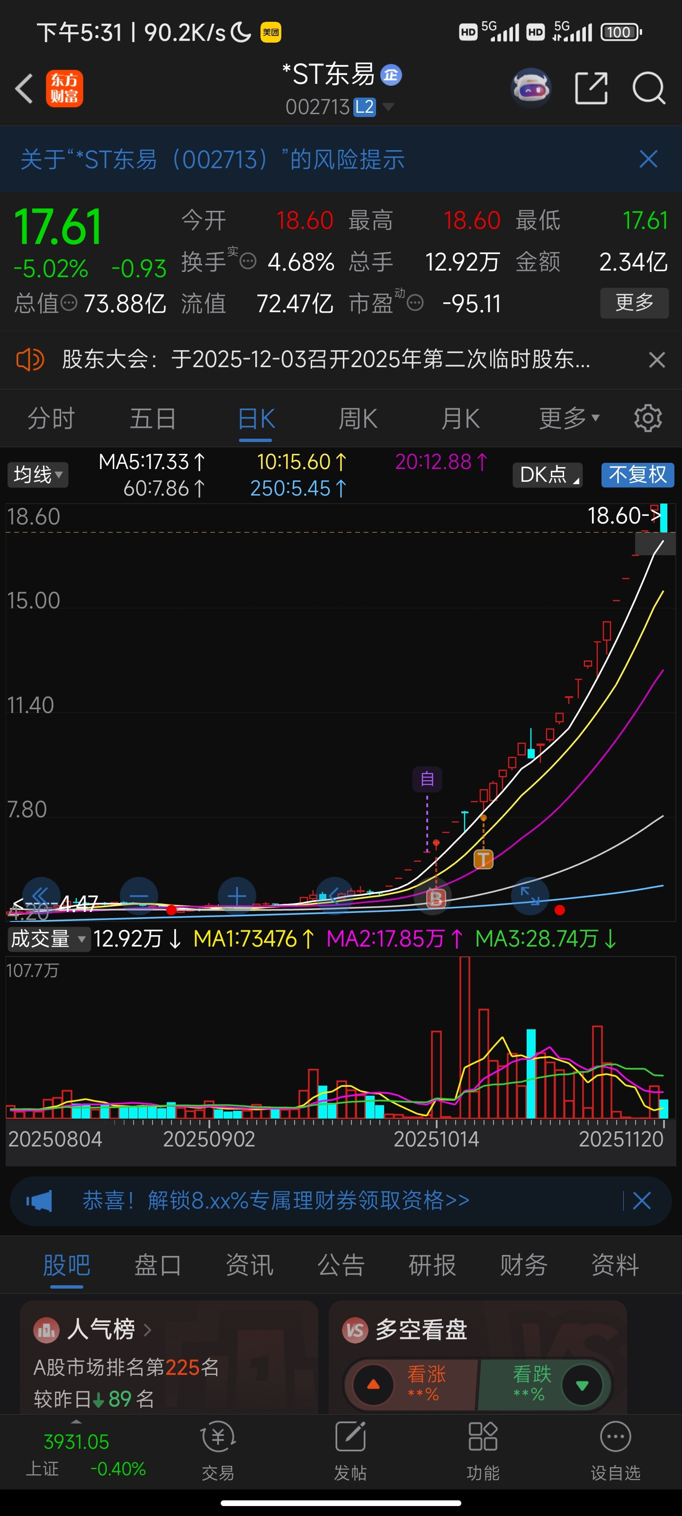Expand stock code 002713 dropdown arrow
682x1516 pixels.
(388, 107)
